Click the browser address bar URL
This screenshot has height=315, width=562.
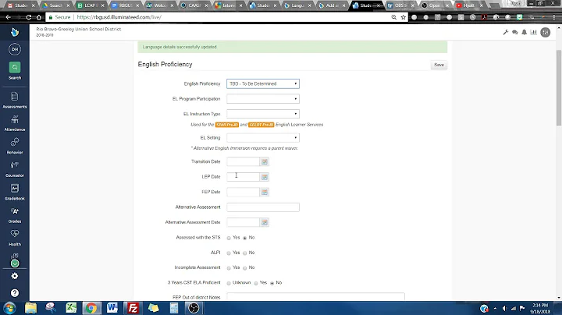(x=119, y=17)
